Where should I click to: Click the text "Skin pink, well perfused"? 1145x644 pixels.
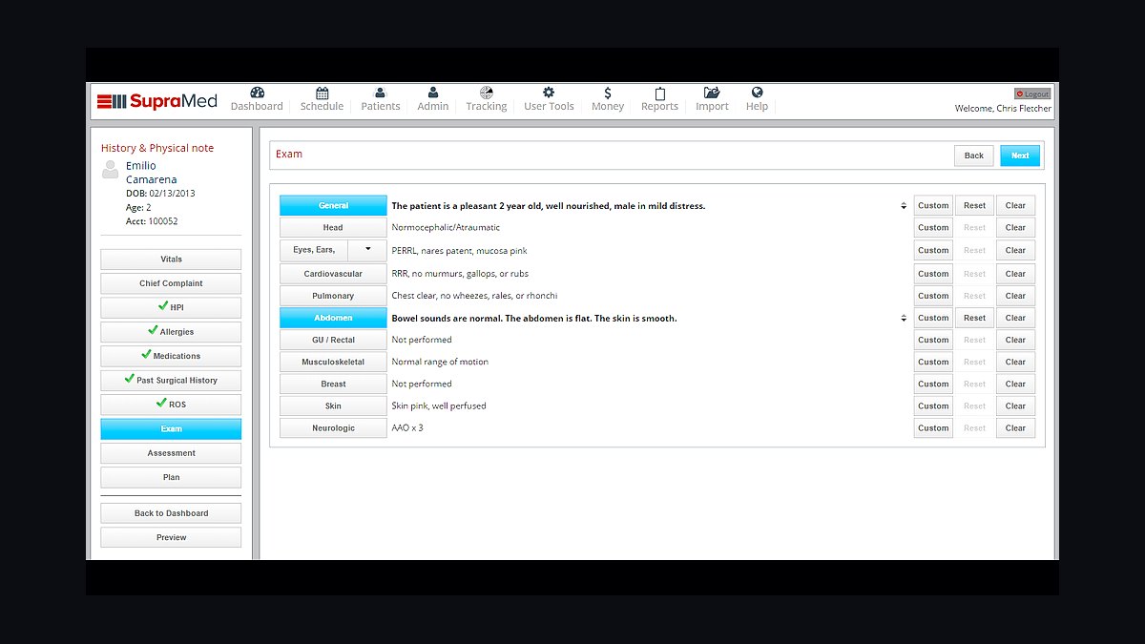click(x=439, y=406)
